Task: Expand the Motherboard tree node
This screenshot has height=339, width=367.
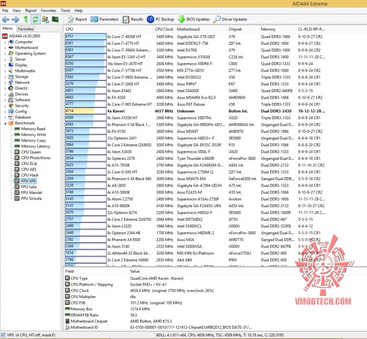Action: pyautogui.click(x=5, y=48)
